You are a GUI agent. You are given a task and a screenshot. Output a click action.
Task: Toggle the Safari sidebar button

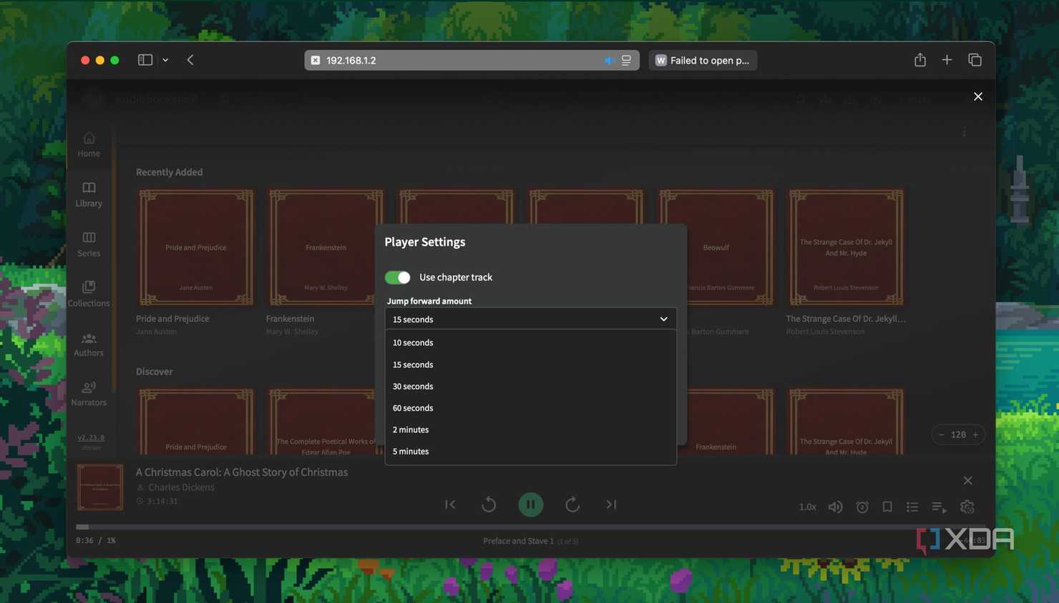click(145, 60)
